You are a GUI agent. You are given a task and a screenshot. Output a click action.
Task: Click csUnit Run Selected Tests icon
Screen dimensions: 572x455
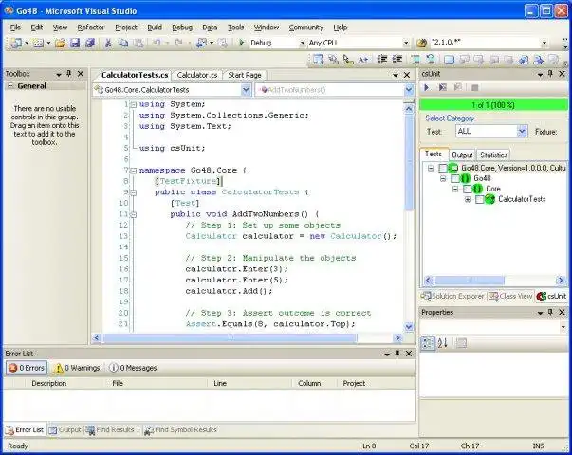coord(442,87)
